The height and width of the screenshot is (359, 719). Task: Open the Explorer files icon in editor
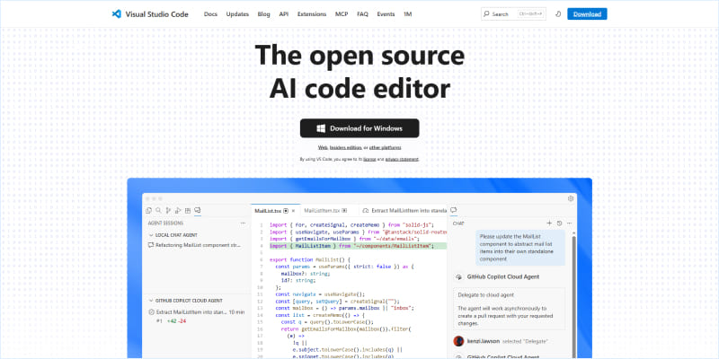click(148, 211)
